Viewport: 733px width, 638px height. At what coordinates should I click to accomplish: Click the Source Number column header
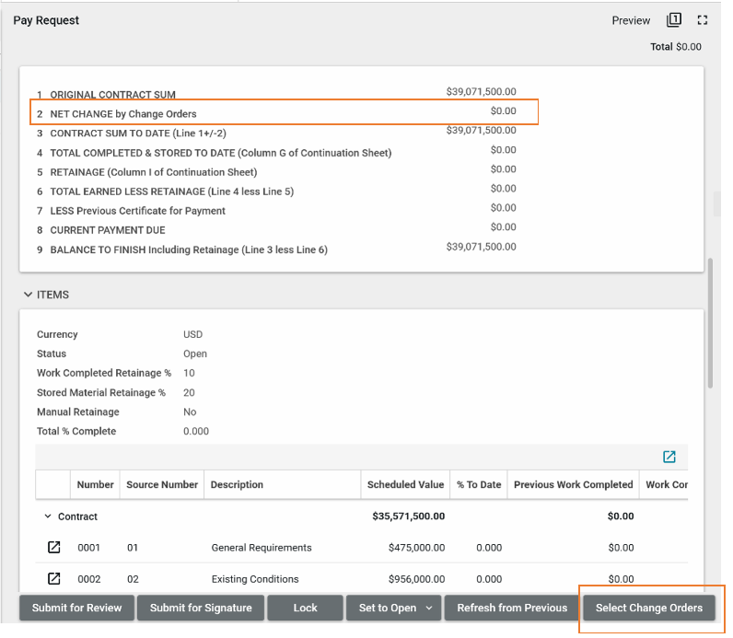(x=162, y=484)
